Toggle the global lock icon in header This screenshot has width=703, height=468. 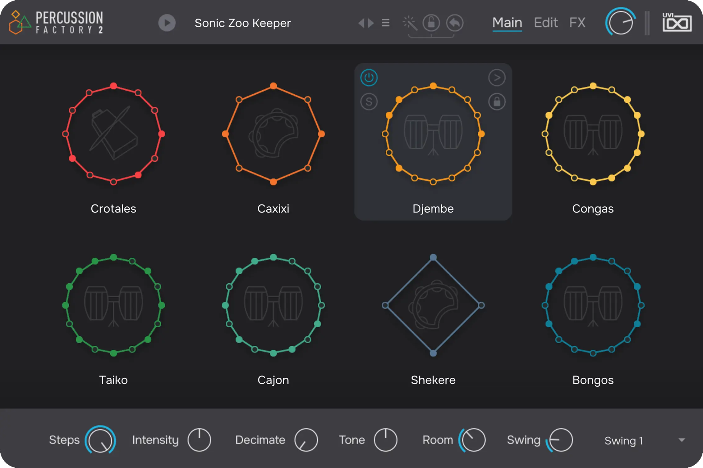click(x=431, y=23)
